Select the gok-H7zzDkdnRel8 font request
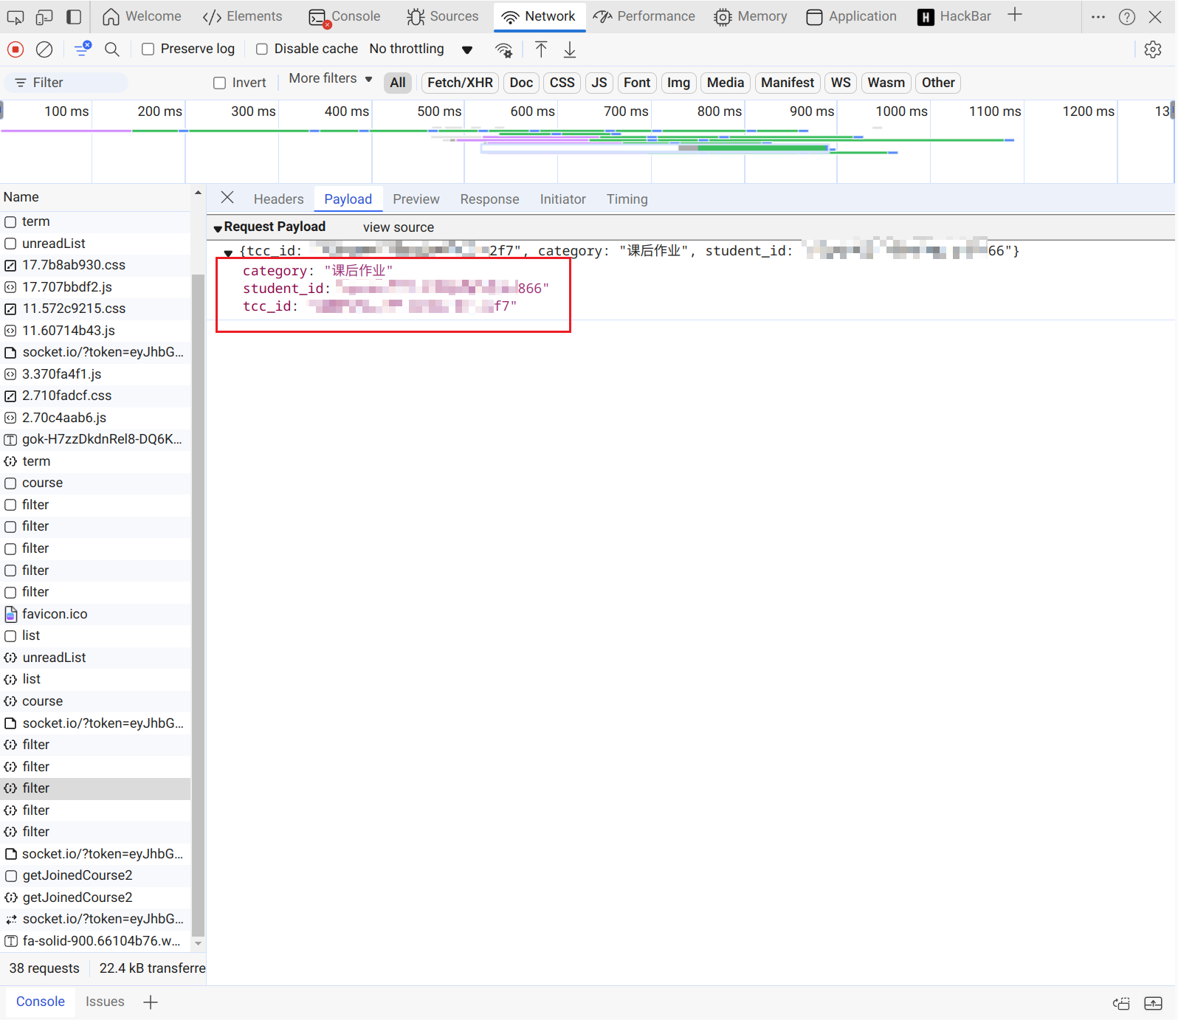 (x=96, y=439)
